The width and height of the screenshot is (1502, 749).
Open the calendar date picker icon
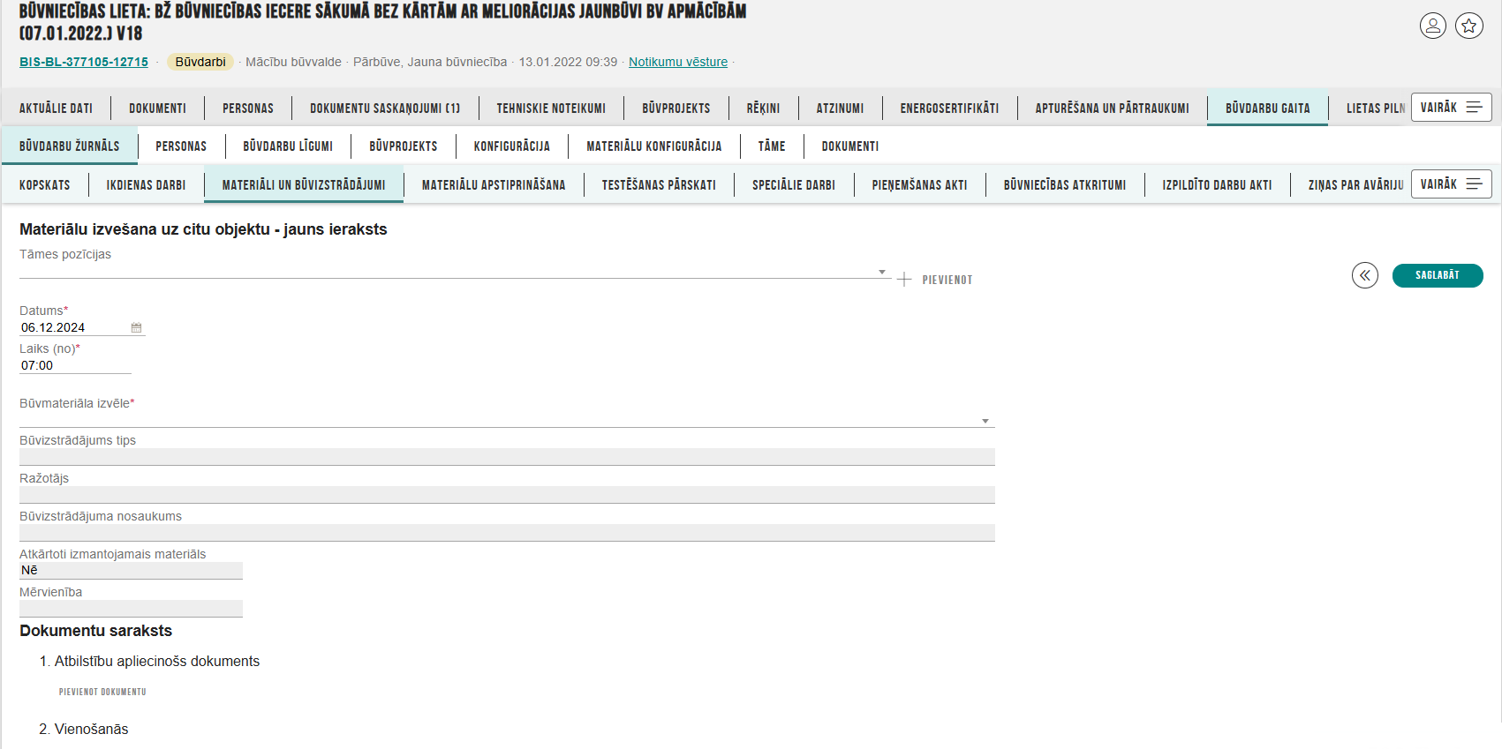[136, 328]
